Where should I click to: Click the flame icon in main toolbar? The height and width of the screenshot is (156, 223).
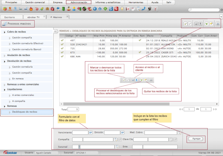[31, 9]
